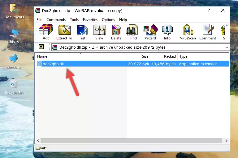The image size is (238, 158).
Task: Open the Commands menu
Action: pos(56,20)
